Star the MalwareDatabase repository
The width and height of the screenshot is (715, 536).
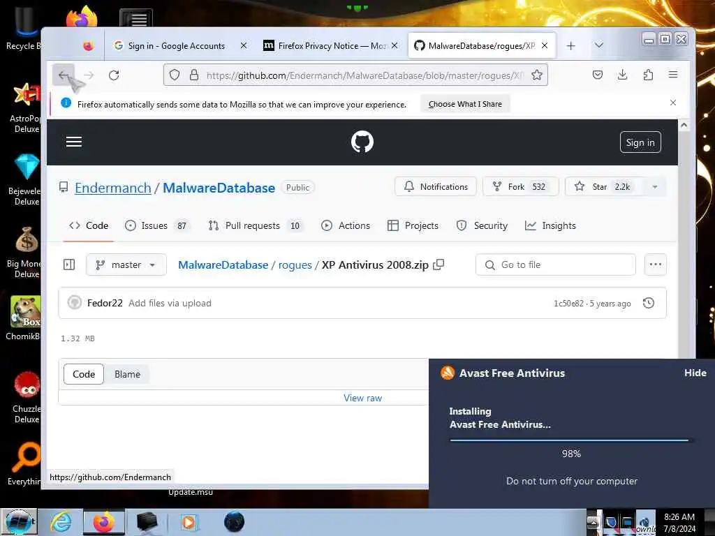(x=604, y=186)
